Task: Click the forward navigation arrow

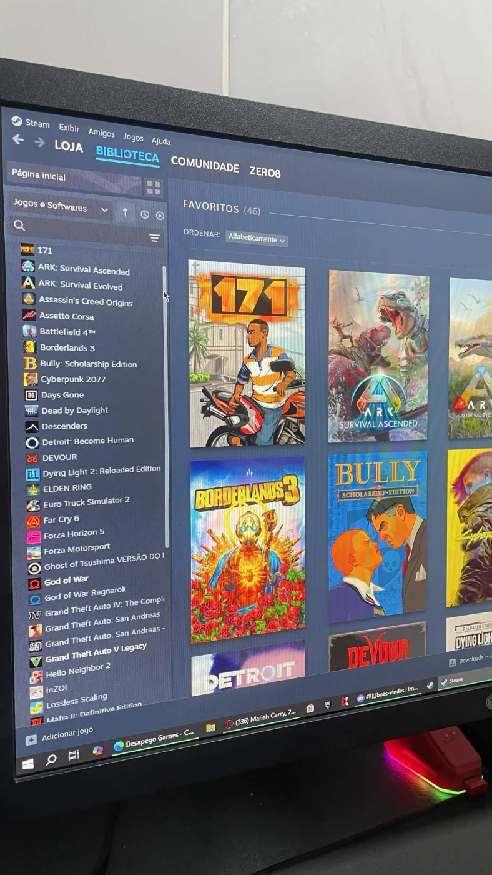Action: [x=39, y=142]
